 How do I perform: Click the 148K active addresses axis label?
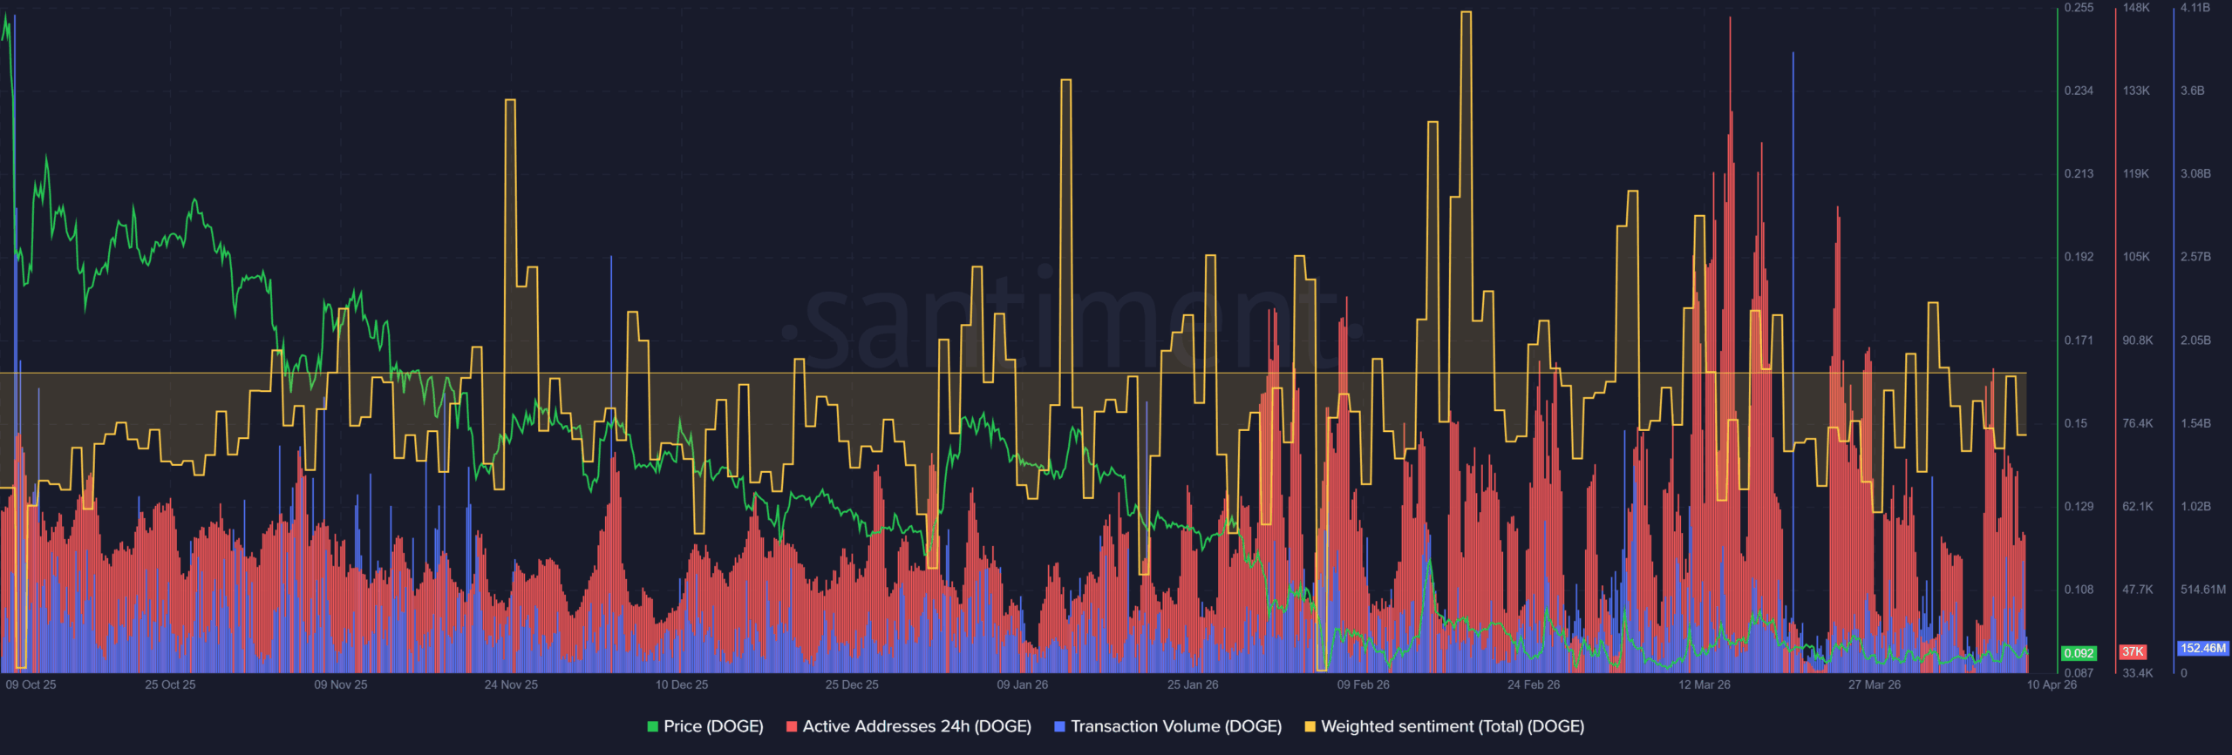[x=2136, y=8]
